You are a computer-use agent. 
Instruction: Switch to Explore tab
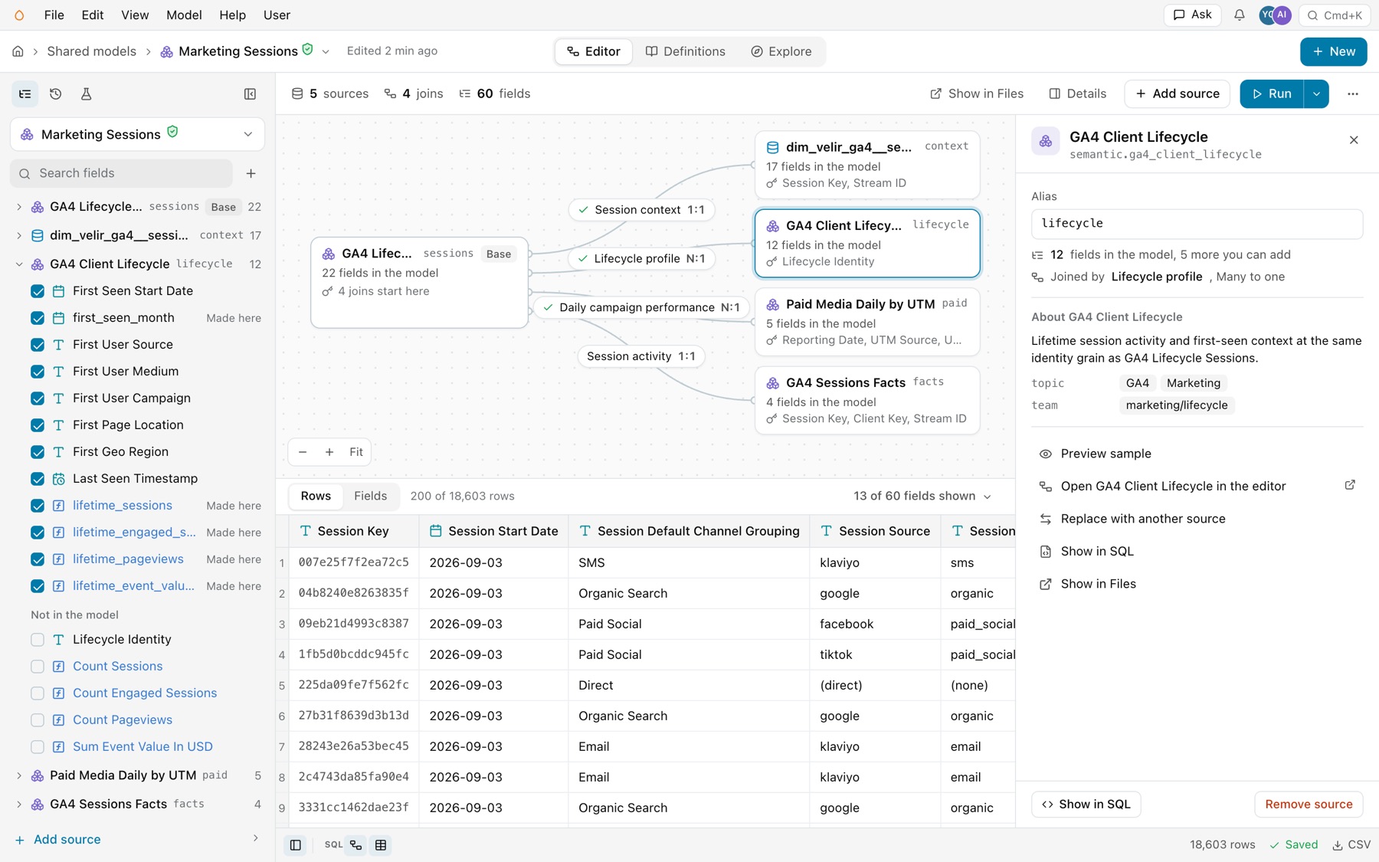coord(781,51)
